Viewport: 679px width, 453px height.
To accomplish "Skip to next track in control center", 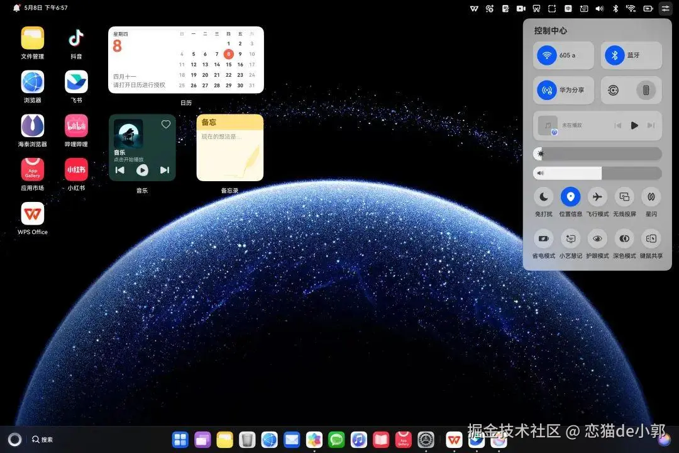I will click(651, 125).
